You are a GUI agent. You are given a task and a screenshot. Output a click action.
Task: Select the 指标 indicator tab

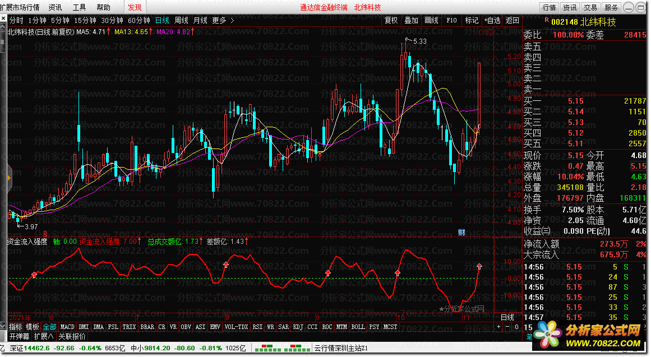15,327
